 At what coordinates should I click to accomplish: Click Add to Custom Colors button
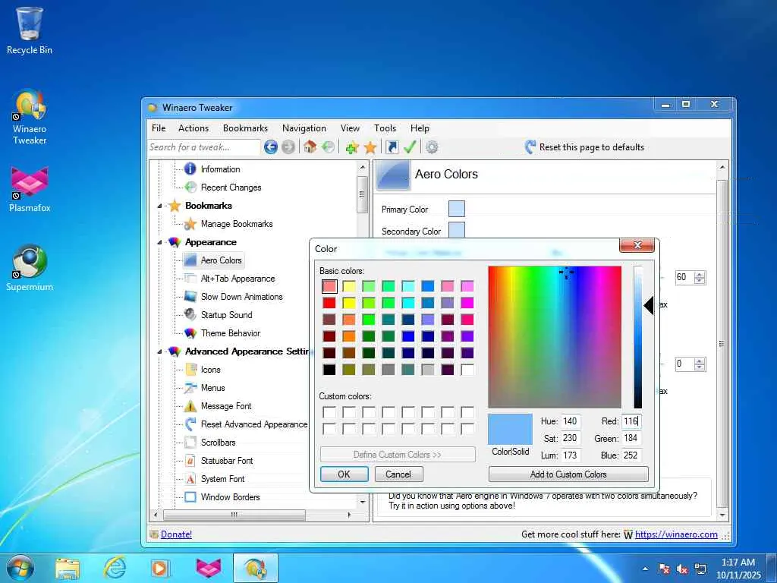tap(568, 474)
